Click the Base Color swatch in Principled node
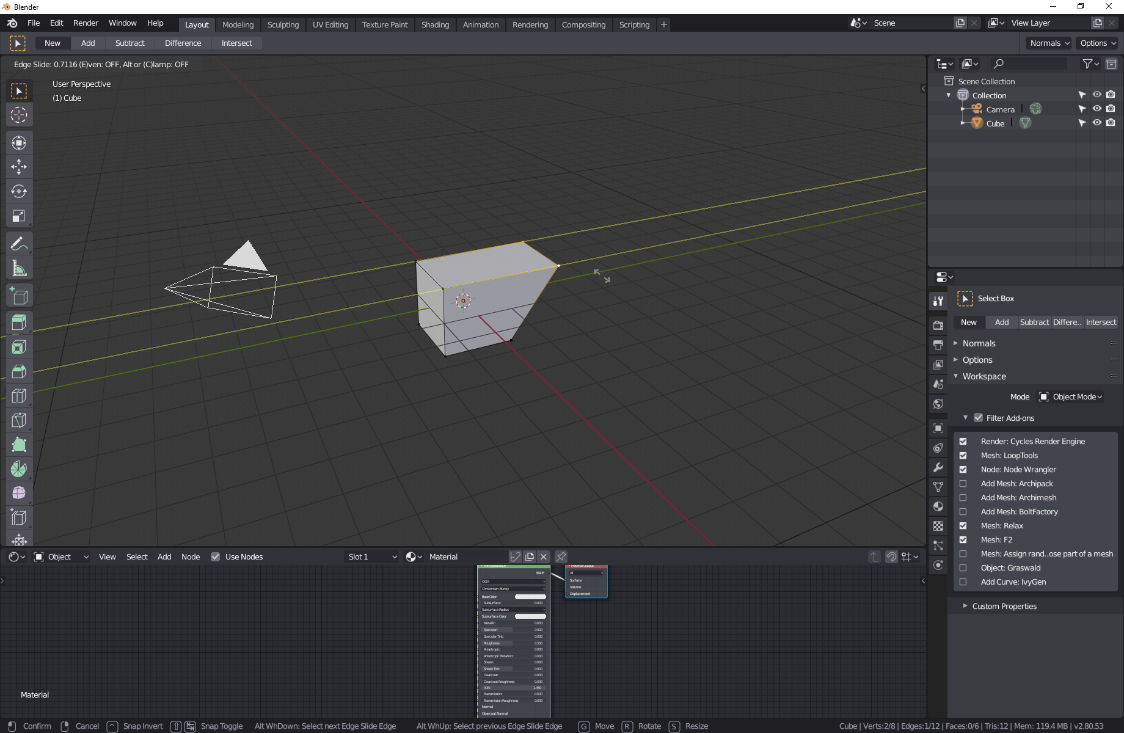This screenshot has width=1124, height=733. pyautogui.click(x=530, y=597)
